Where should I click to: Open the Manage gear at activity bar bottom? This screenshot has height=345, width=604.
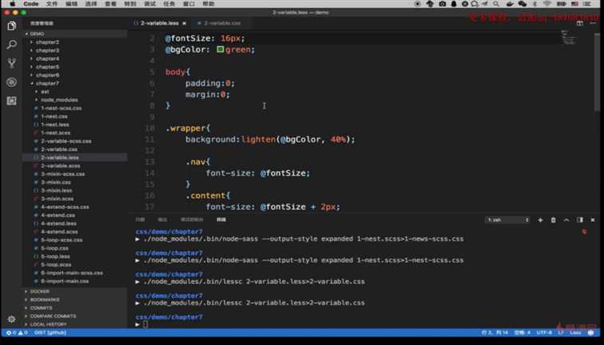(x=12, y=319)
